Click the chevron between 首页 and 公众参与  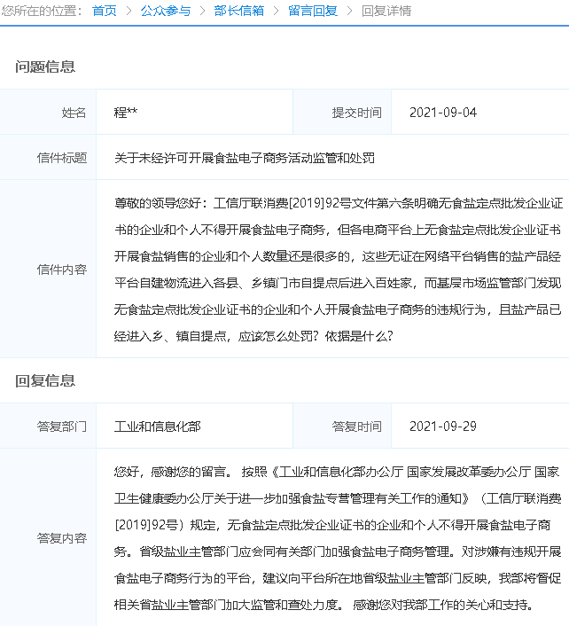pyautogui.click(x=129, y=12)
